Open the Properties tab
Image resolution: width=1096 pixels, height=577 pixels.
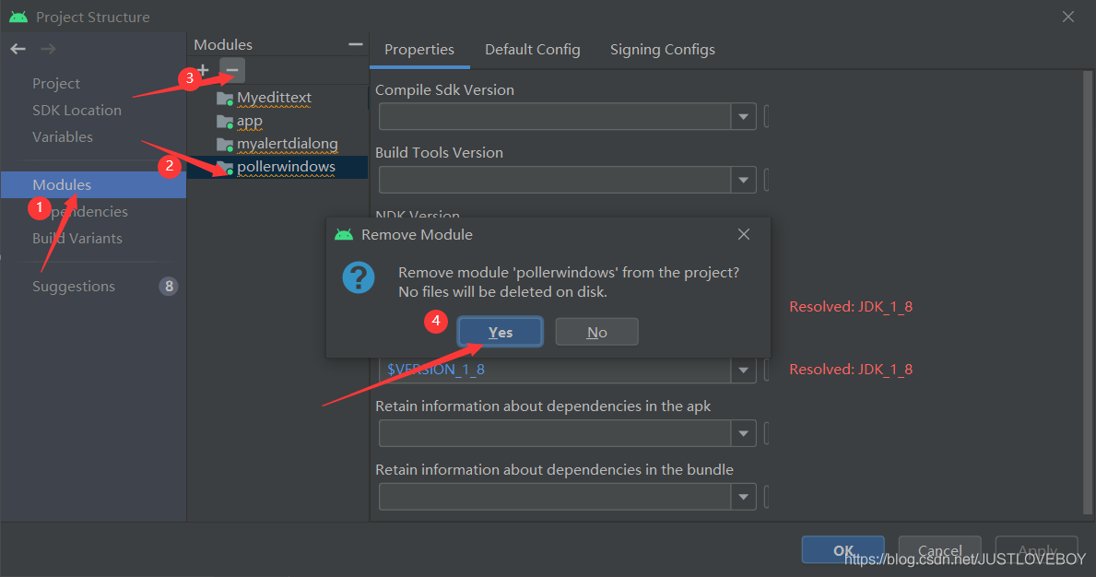point(419,49)
